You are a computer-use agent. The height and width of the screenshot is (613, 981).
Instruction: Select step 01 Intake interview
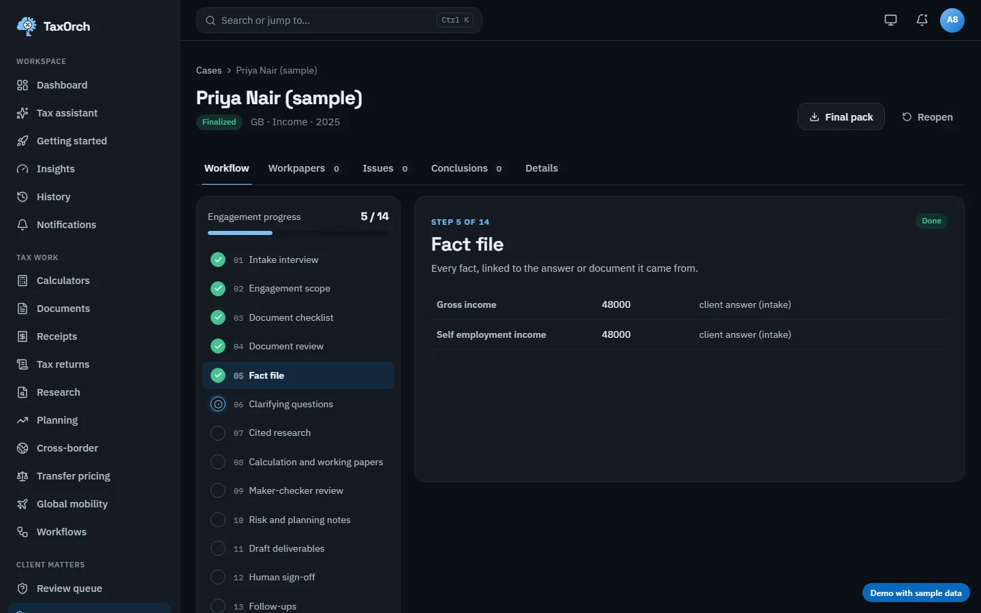(x=298, y=260)
